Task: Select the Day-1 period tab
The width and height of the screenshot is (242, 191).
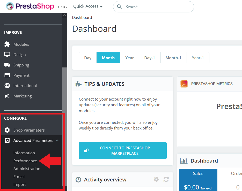Action: tap(150, 58)
